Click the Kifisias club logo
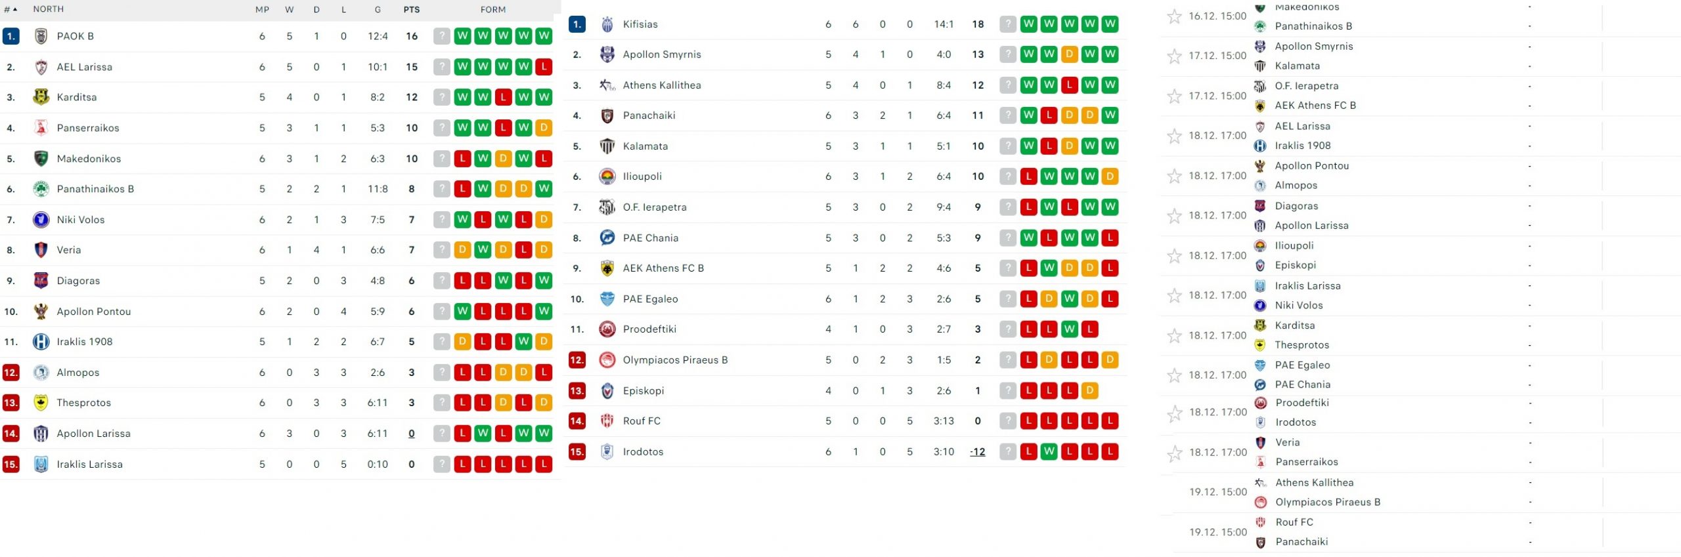1681x557 pixels. coord(607,24)
